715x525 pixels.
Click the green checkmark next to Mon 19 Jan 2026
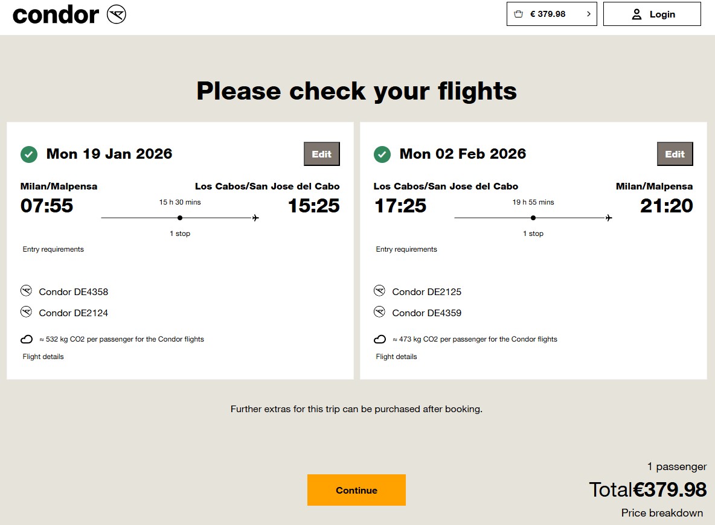pos(29,154)
